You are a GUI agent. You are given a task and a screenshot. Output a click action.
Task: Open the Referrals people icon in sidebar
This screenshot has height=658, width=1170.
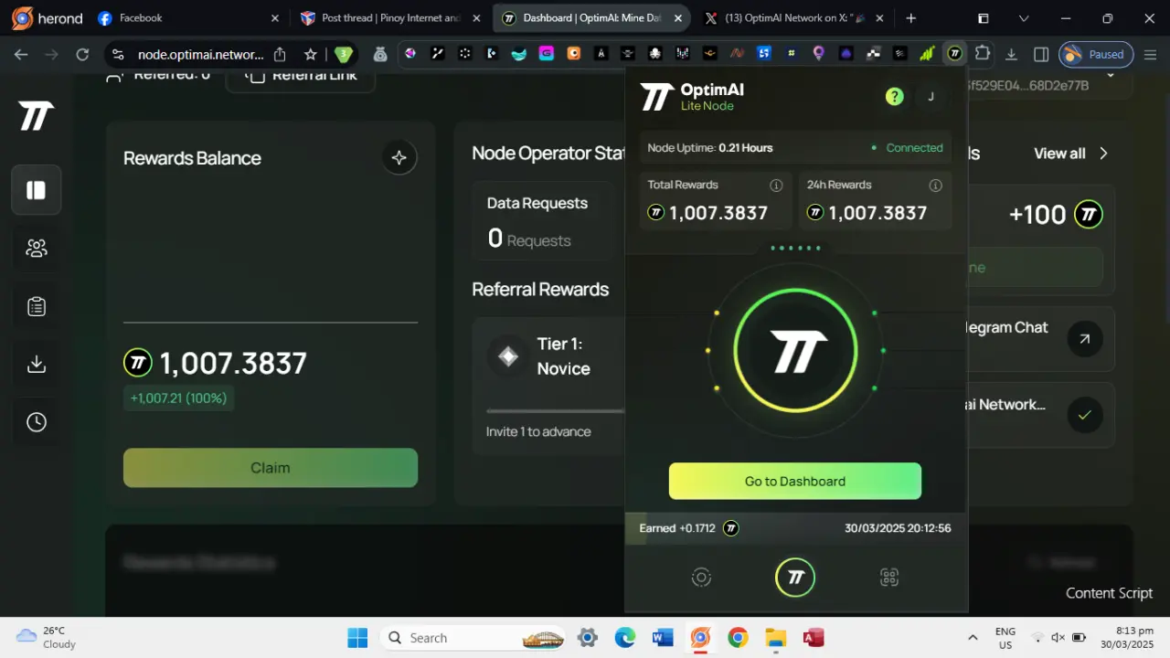point(37,249)
